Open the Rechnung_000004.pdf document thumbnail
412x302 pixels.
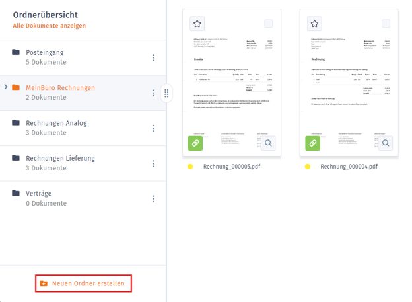coord(349,83)
